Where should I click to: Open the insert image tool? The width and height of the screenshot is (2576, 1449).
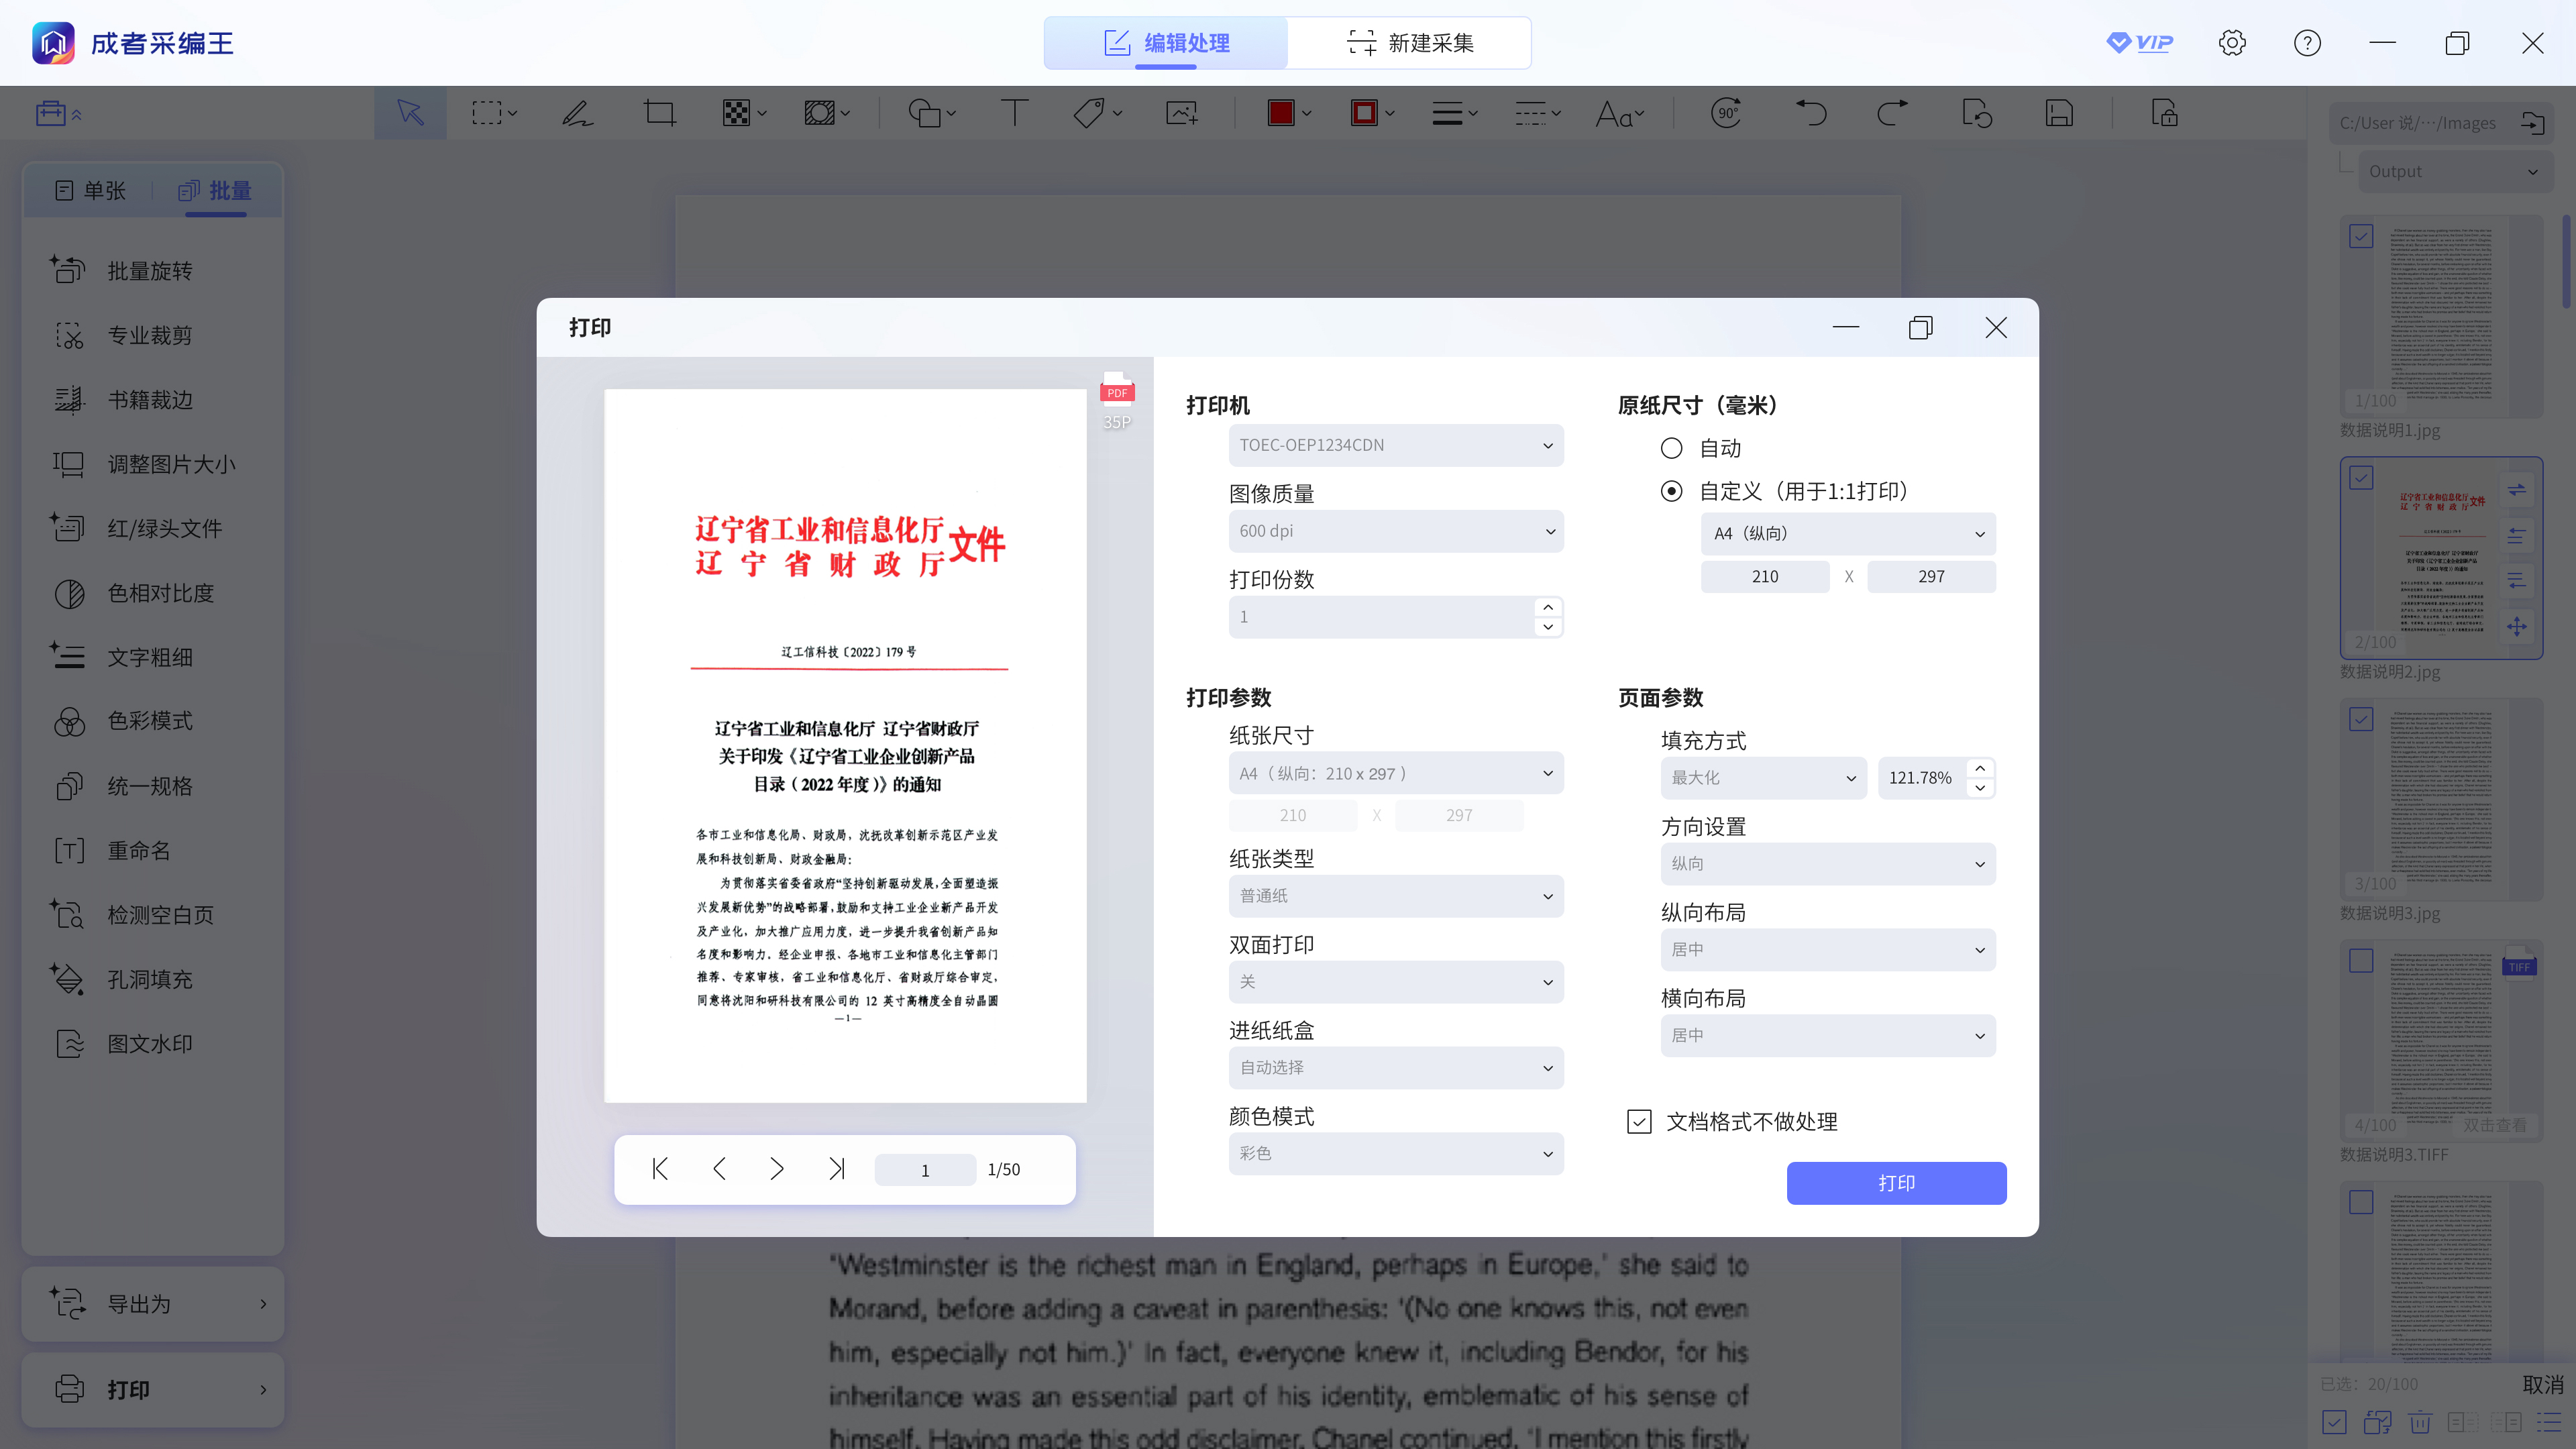(x=1182, y=113)
